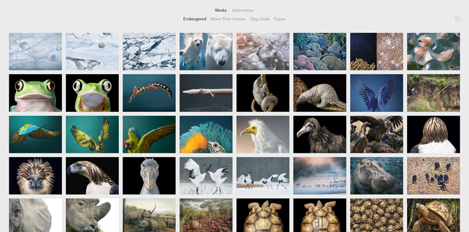Open the white Egyptian vulture portrait

[263, 134]
